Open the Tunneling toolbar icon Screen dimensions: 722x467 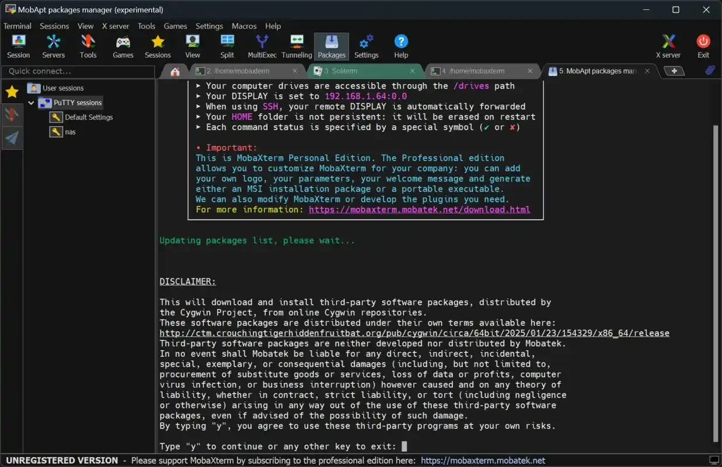[297, 46]
